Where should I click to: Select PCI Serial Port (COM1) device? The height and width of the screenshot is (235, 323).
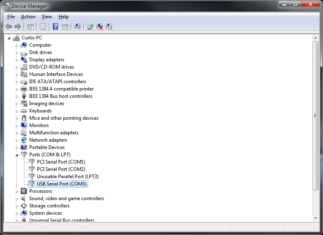(61, 162)
